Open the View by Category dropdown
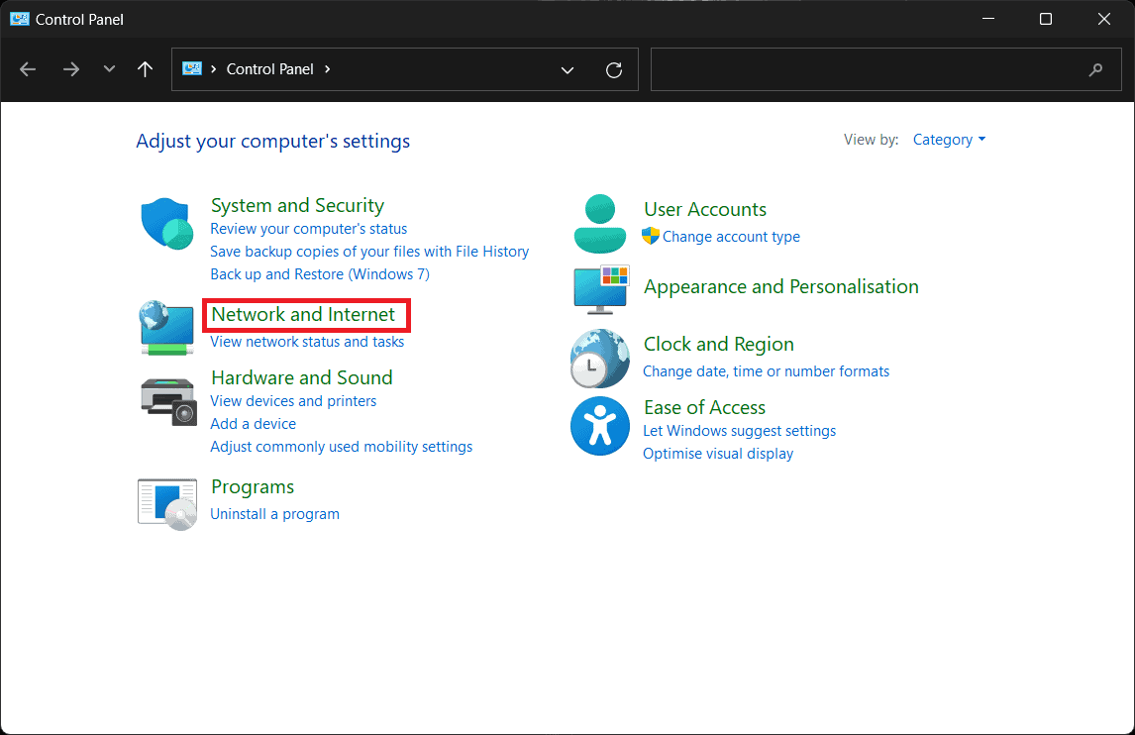 pos(949,140)
